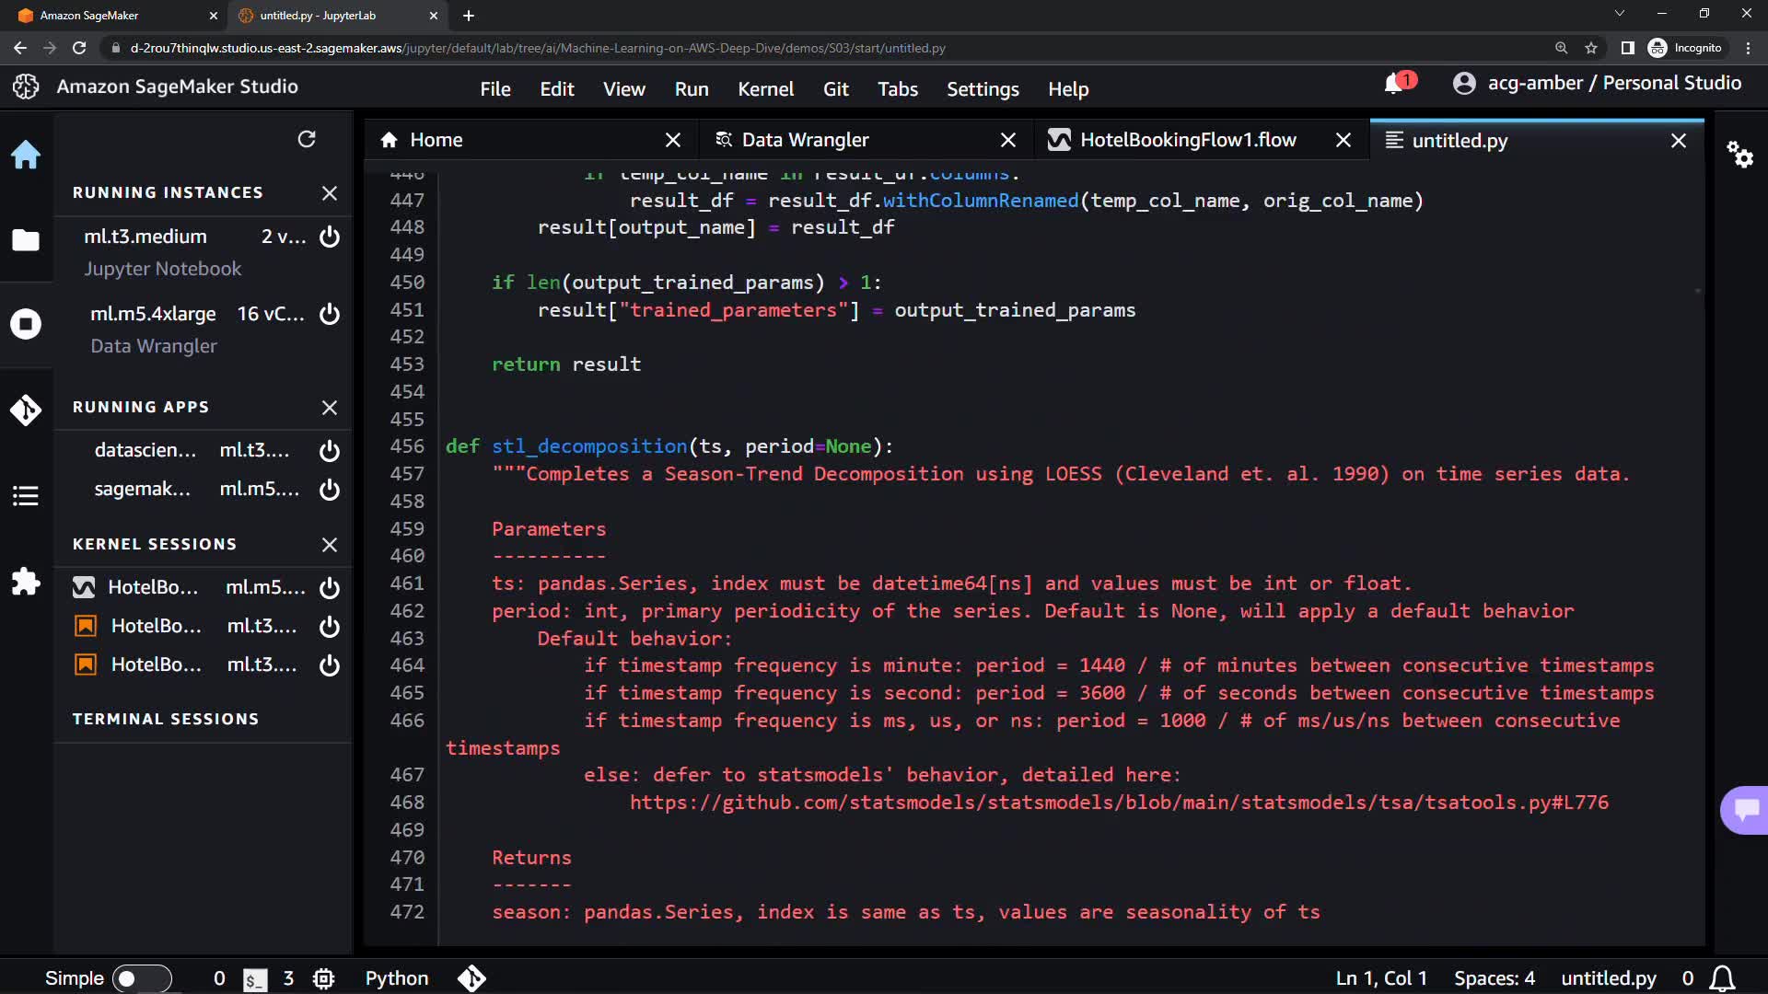Shut down all Running Instances
The width and height of the screenshot is (1768, 994).
point(330,193)
